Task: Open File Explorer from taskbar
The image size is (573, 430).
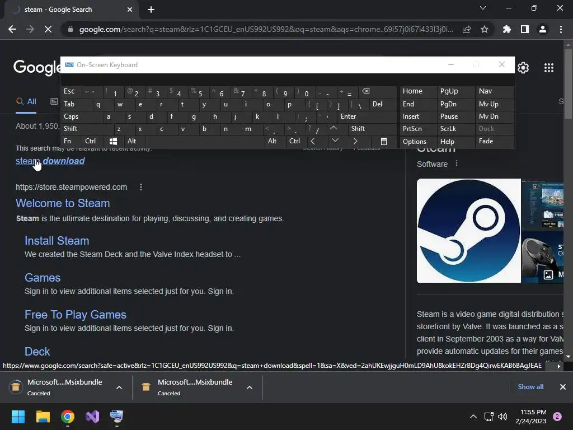Action: (x=43, y=417)
